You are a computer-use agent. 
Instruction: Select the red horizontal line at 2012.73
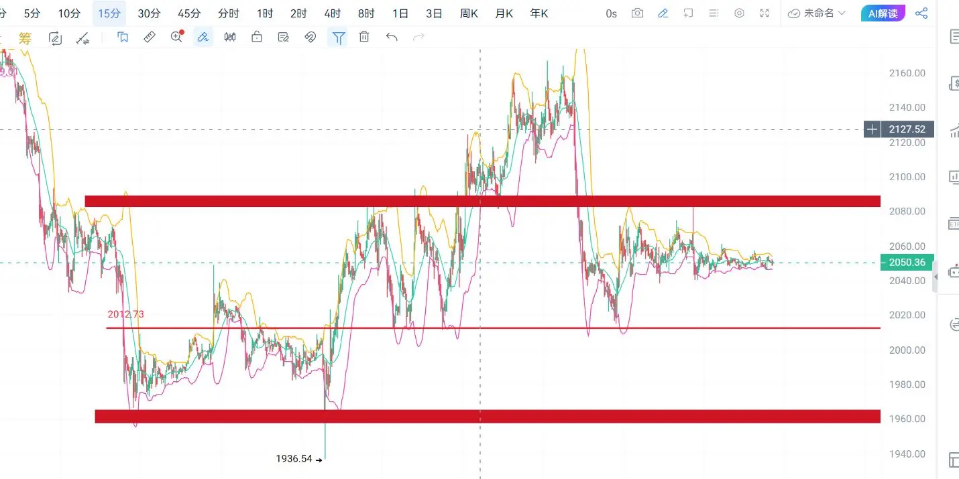click(x=493, y=328)
